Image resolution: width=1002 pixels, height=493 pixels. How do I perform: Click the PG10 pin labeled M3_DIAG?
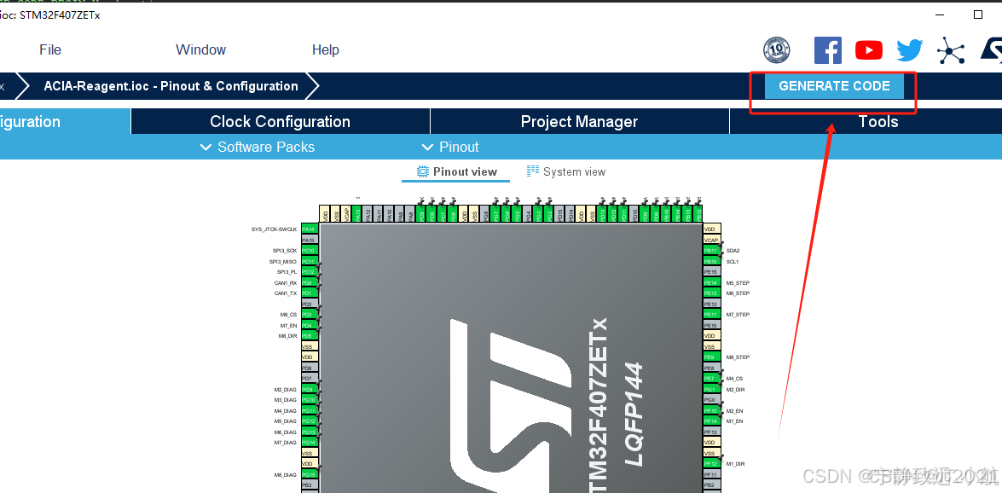pos(310,400)
